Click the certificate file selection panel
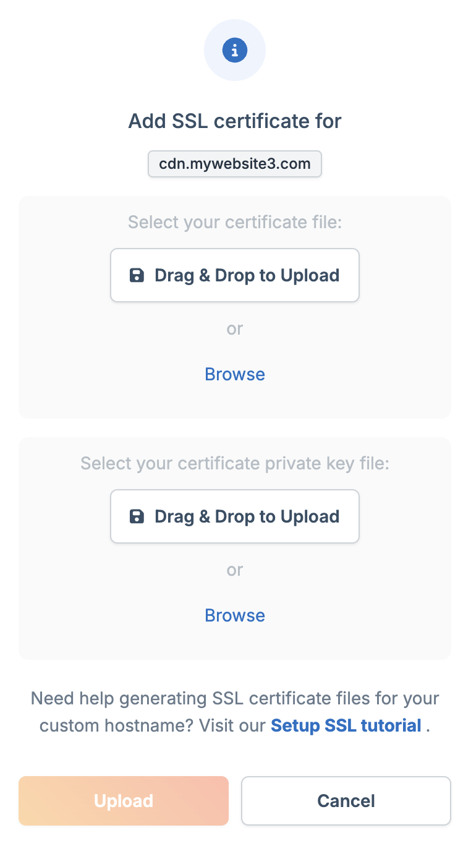 pos(235,307)
